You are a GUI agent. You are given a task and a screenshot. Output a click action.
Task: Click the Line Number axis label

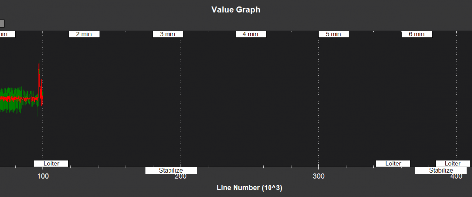pos(249,188)
